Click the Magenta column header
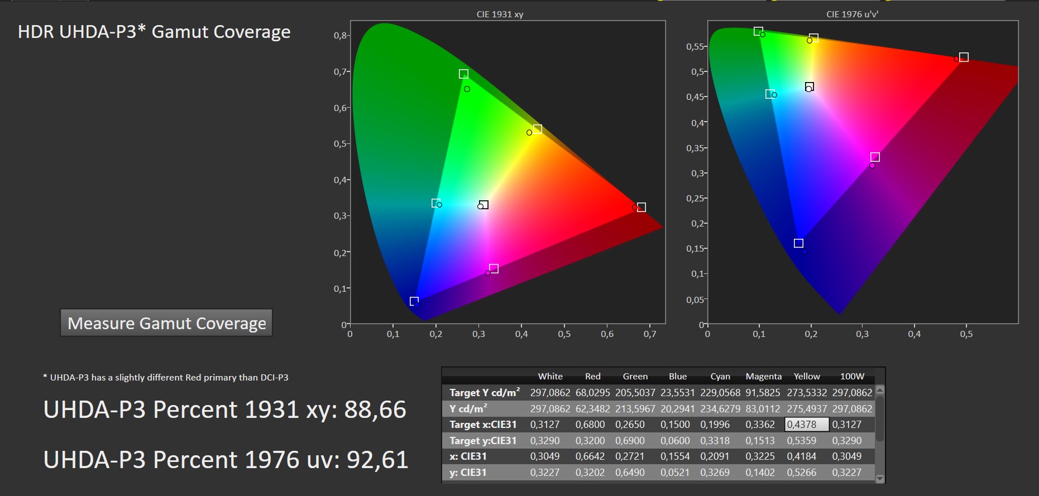This screenshot has height=496, width=1039. [x=763, y=377]
